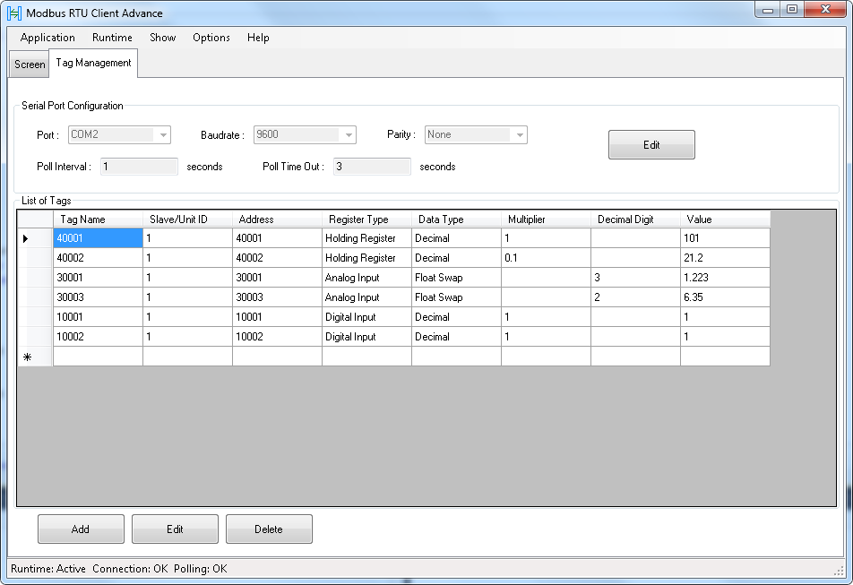Click the Register Type column header
This screenshot has width=853, height=585.
tap(366, 219)
